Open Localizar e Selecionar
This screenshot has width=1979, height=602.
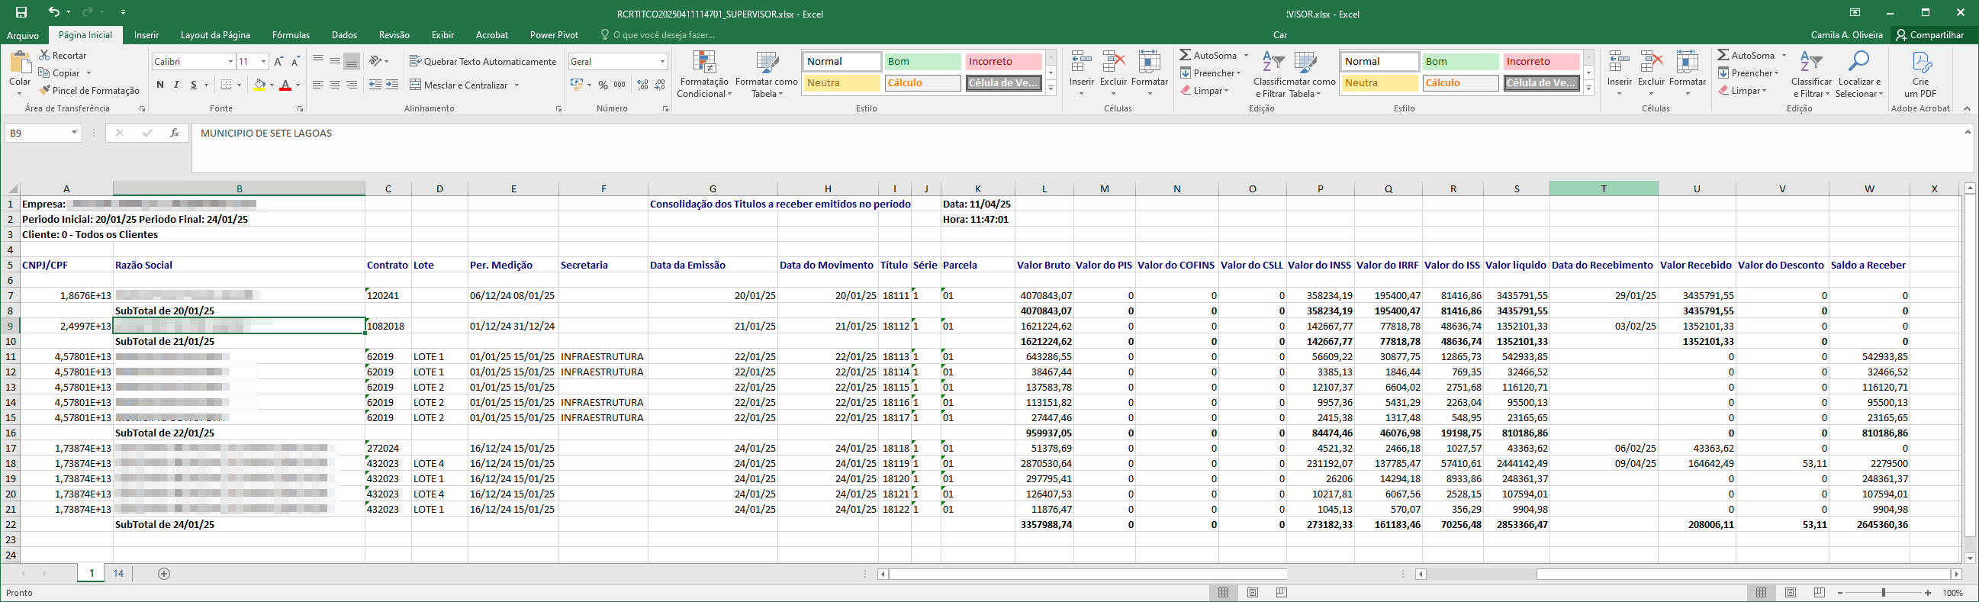1858,75
